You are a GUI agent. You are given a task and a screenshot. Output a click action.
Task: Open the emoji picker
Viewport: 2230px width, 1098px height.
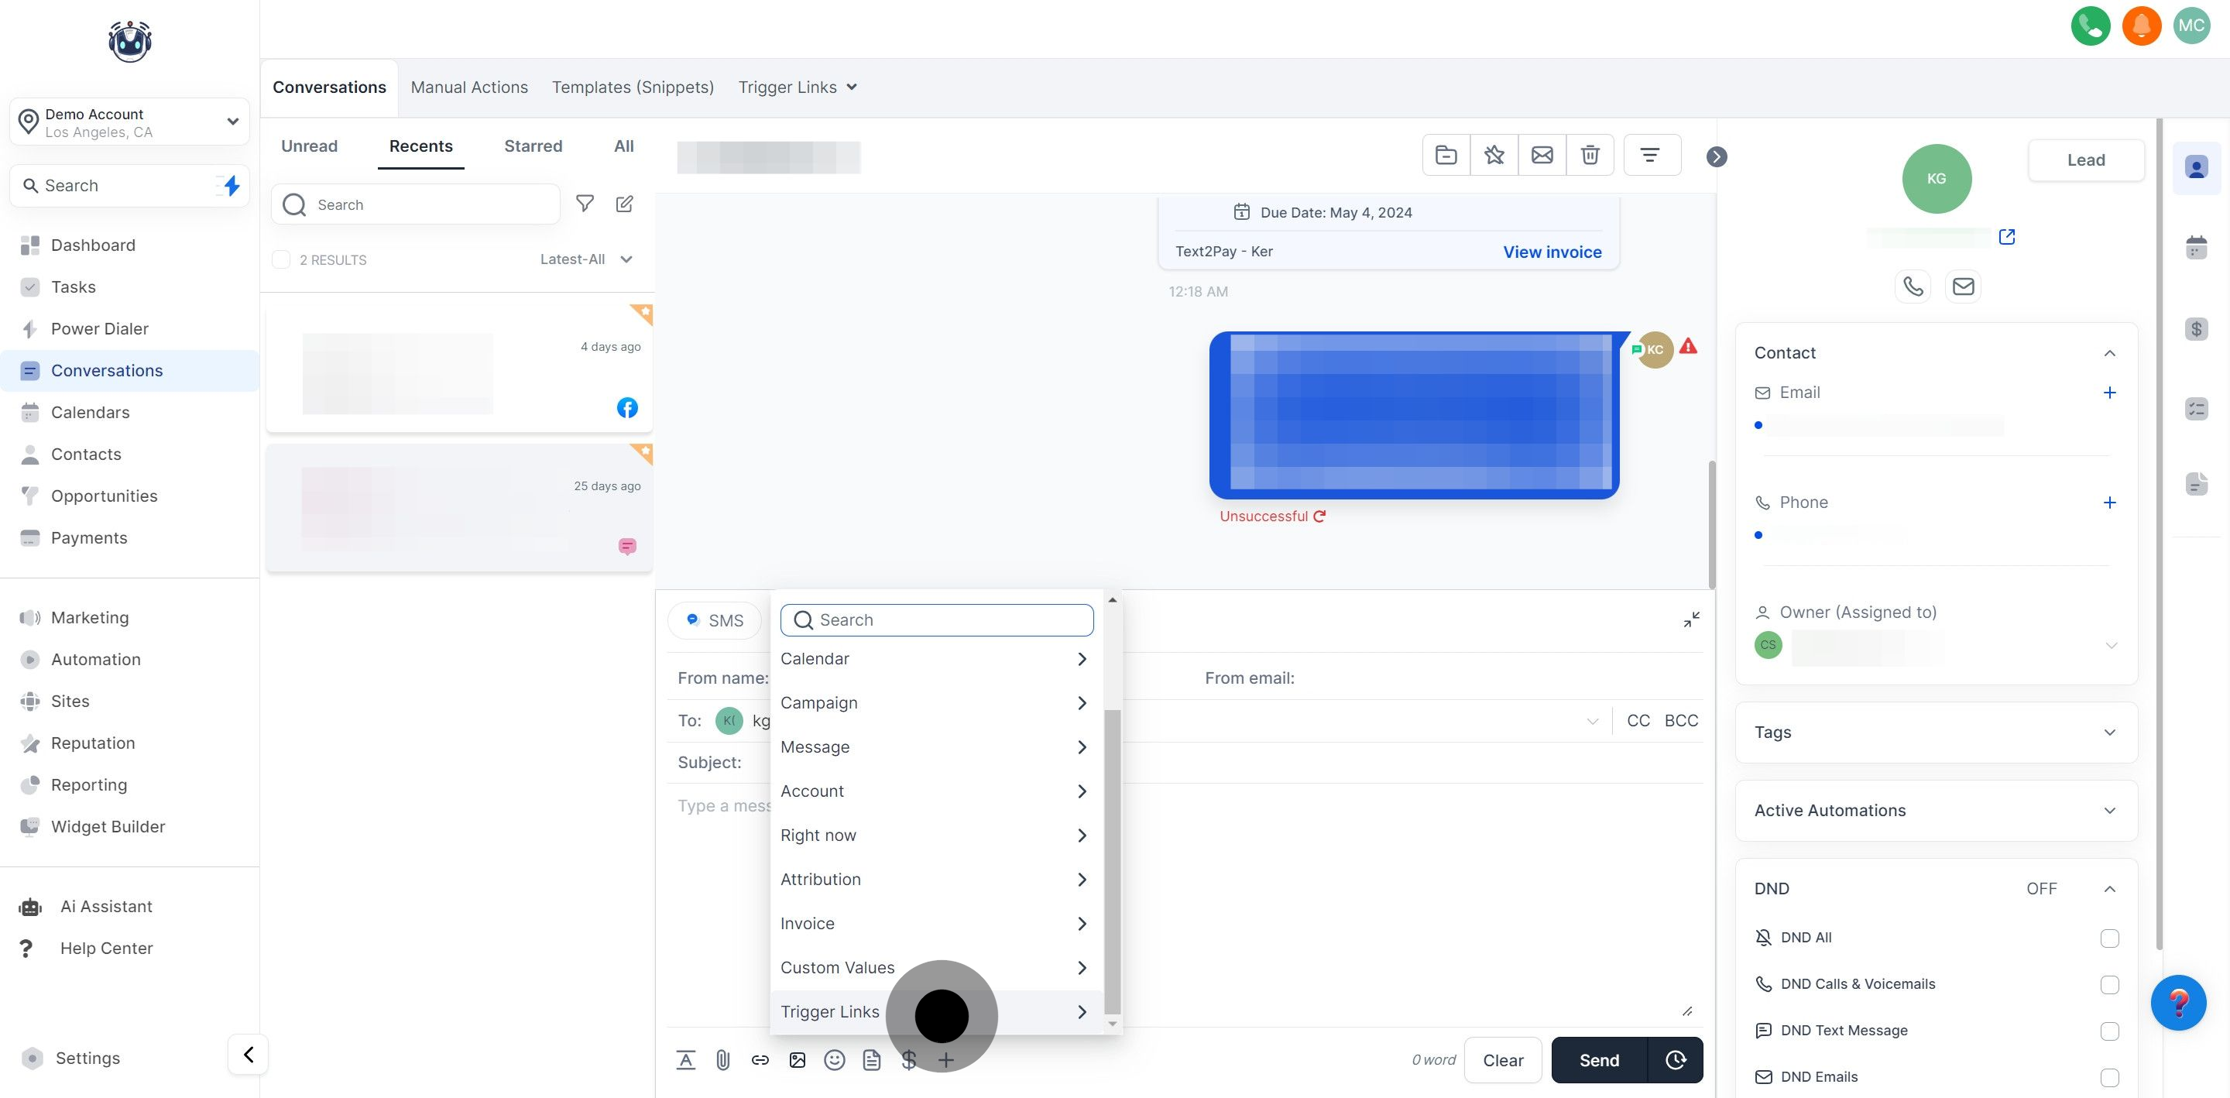pyautogui.click(x=834, y=1060)
